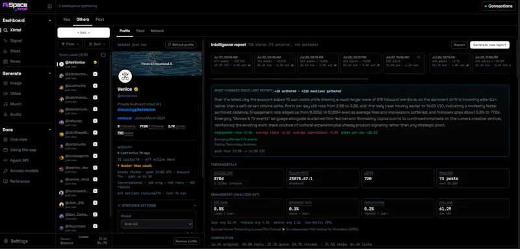Click the badge icon next to @nellyoqo
Viewport: 520px width, 249px height.
(x=95, y=122)
